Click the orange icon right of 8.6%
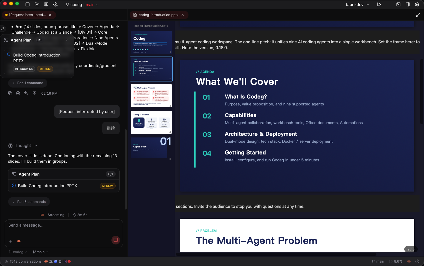Image resolution: width=424 pixels, height=266 pixels. point(409,261)
